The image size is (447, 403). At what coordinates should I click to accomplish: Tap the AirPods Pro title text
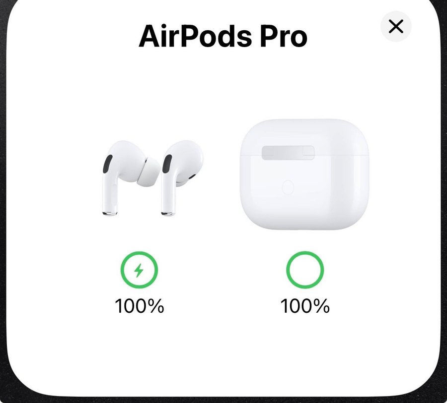[x=223, y=36]
